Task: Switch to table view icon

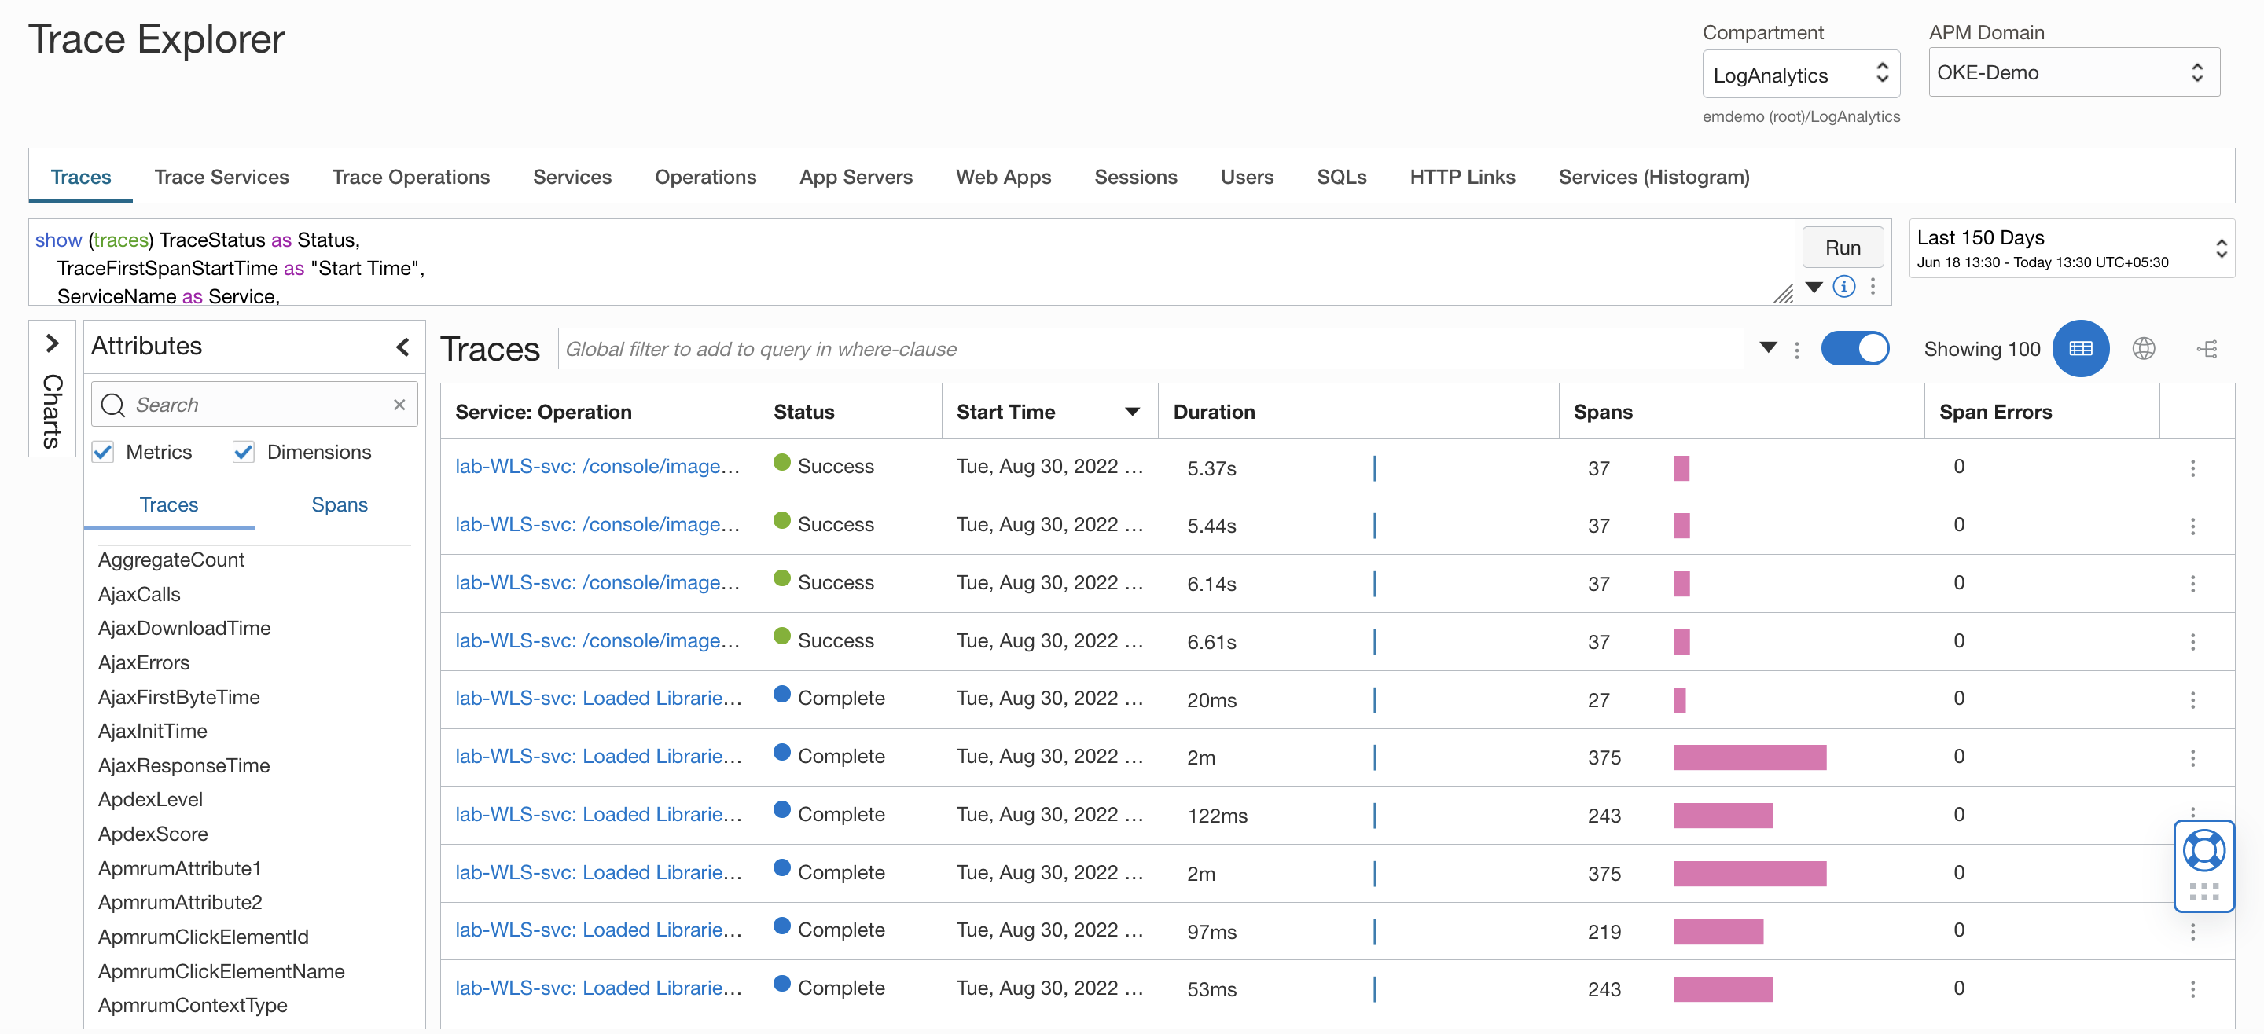Action: click(x=2079, y=349)
